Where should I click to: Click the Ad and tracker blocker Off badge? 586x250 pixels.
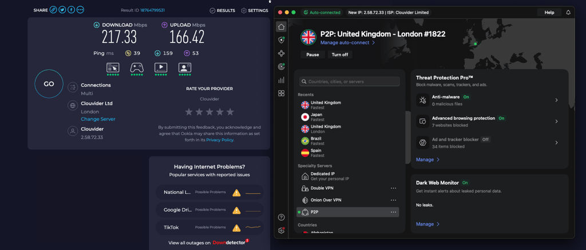(485, 140)
